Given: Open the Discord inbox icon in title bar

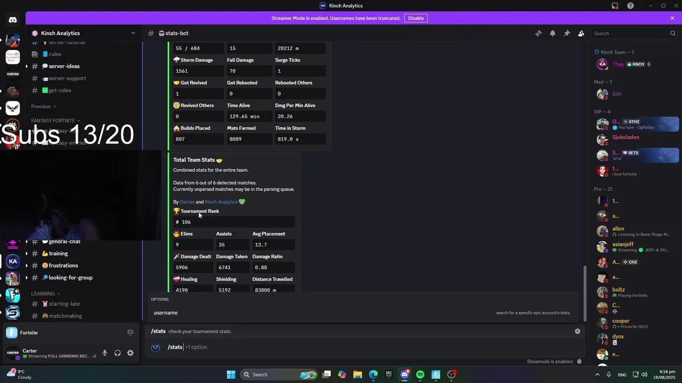Looking at the screenshot, I should coord(615,6).
